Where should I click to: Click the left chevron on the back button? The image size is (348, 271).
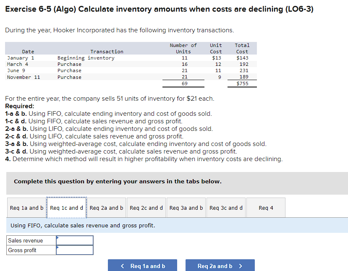122,265
